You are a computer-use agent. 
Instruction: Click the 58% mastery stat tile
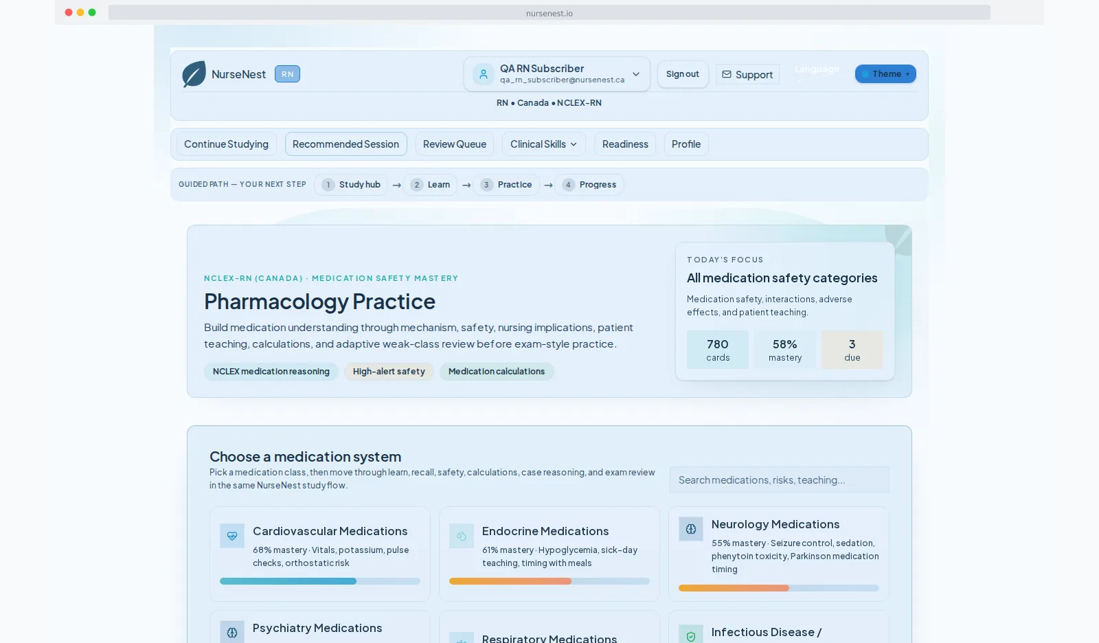[x=785, y=350]
